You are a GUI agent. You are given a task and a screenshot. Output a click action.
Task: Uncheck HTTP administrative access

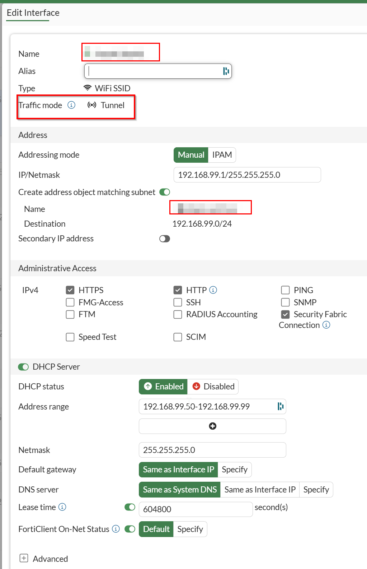point(178,290)
